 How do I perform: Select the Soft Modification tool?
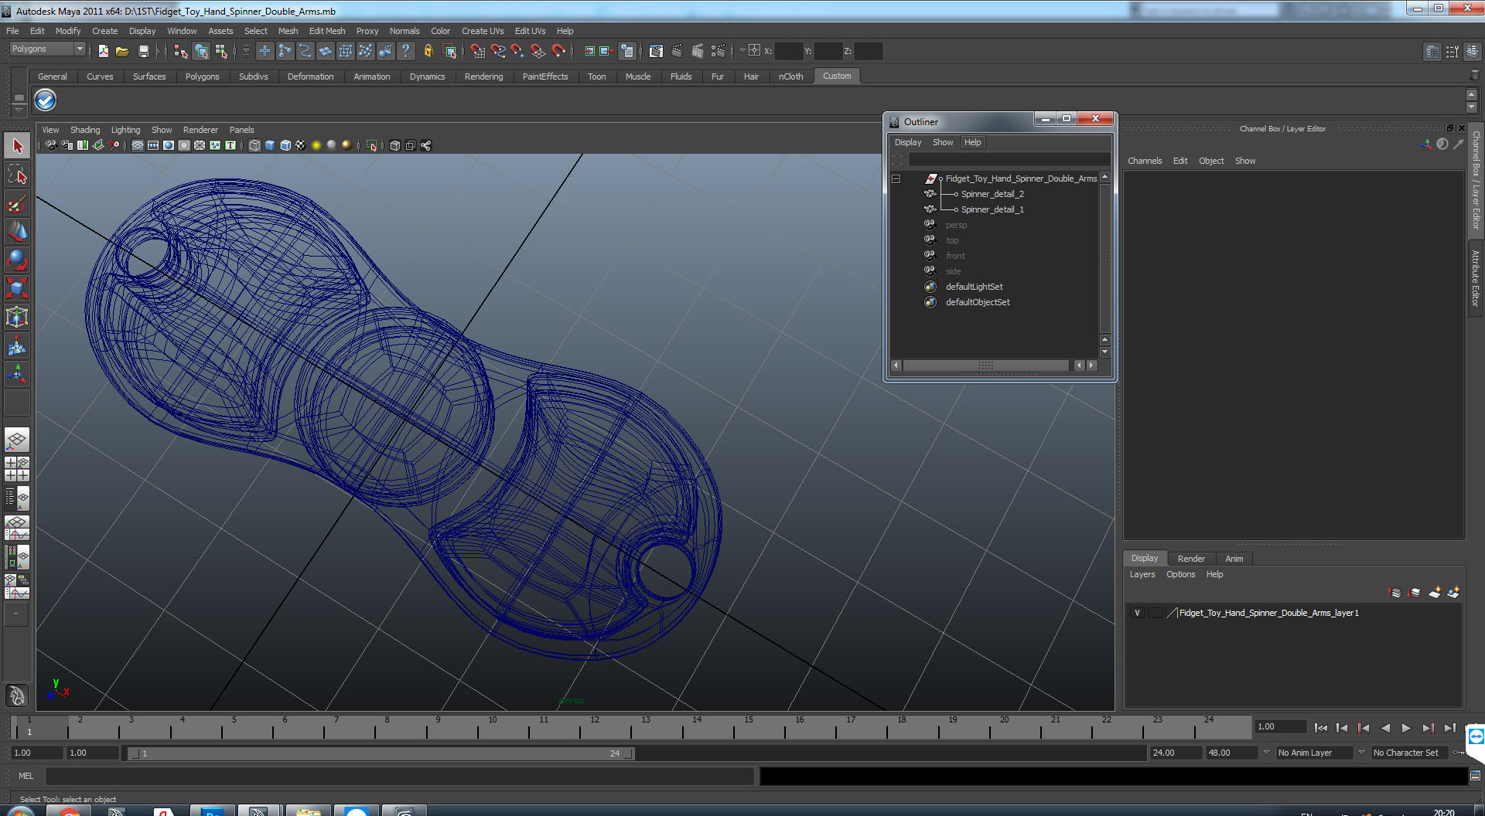[x=17, y=346]
